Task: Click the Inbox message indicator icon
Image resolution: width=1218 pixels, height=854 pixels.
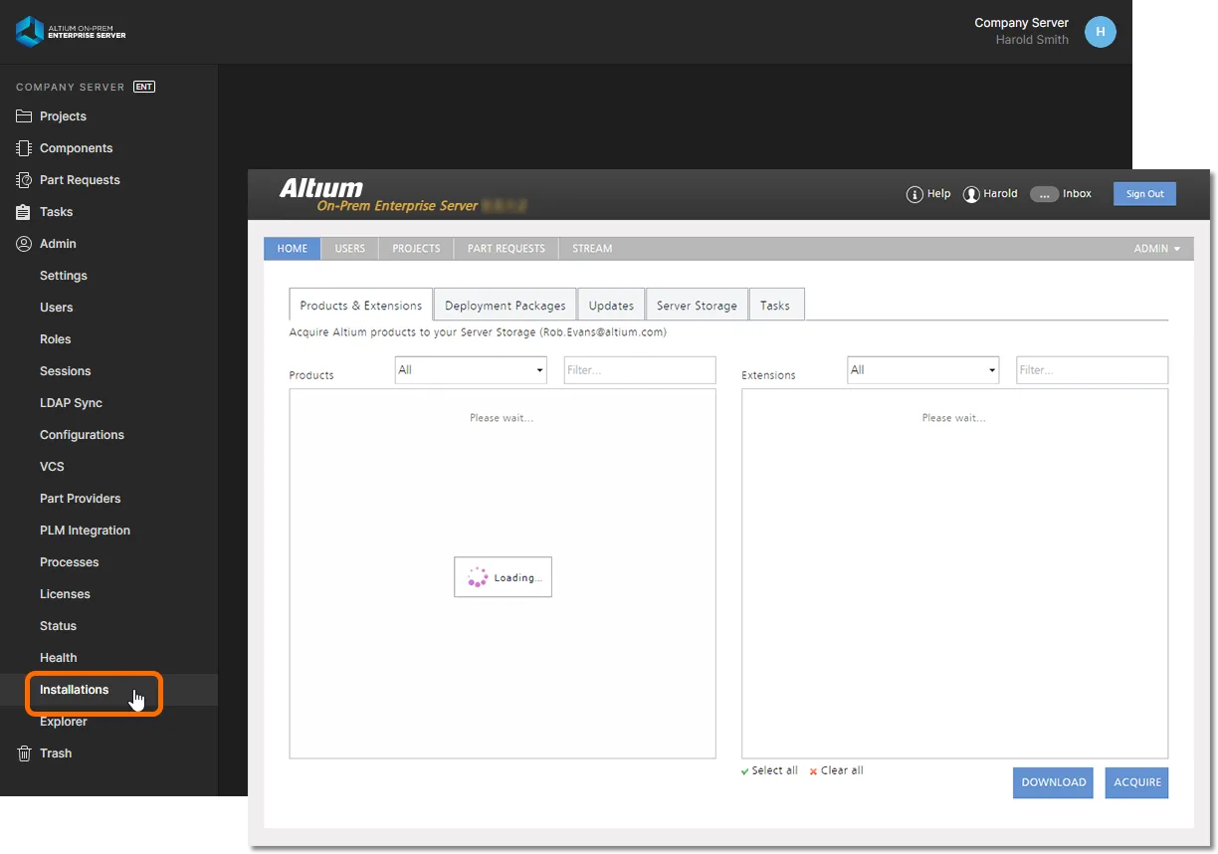Action: 1043,194
